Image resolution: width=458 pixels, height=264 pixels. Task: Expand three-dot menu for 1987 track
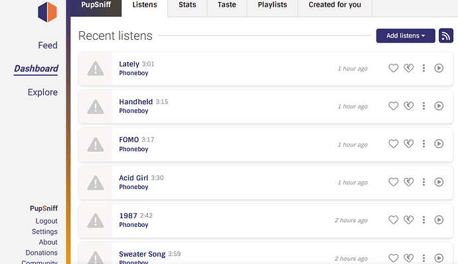click(423, 220)
